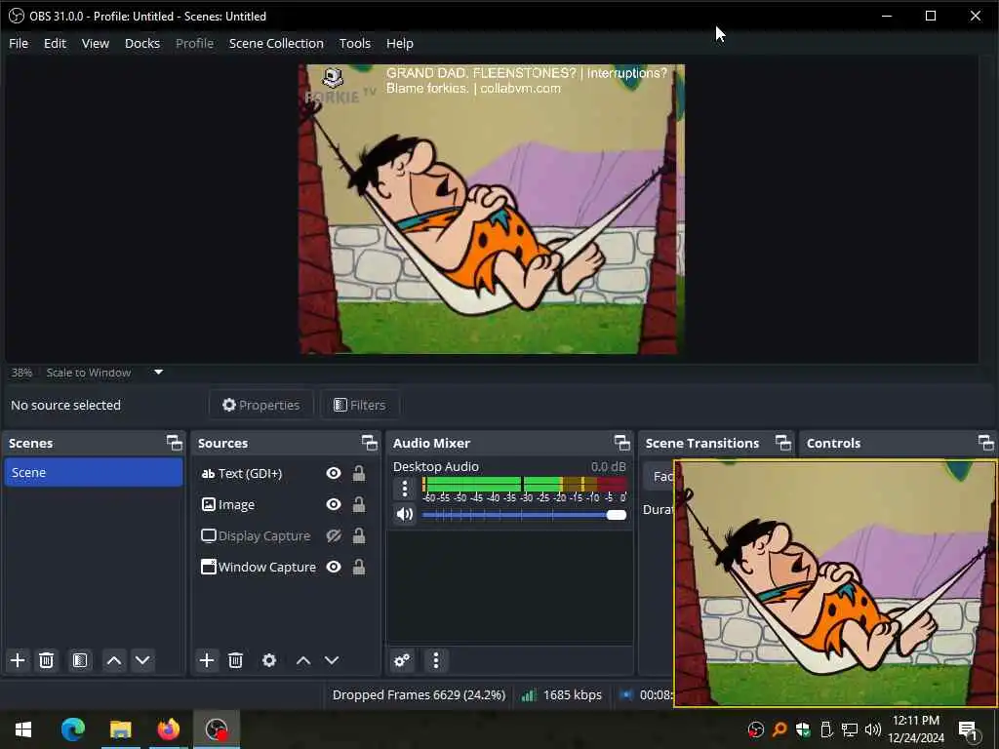Move source up in Sources list
Screen dimensions: 999x749
tap(303, 660)
